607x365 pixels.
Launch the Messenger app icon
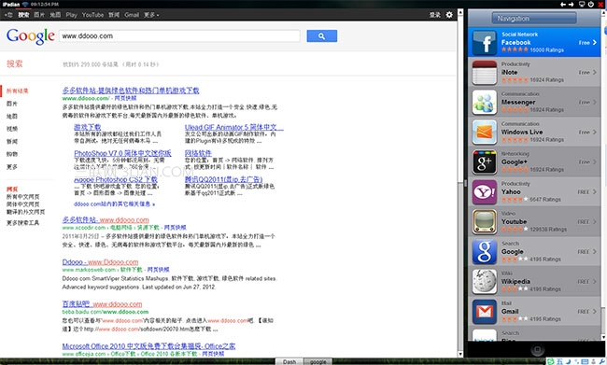[484, 102]
